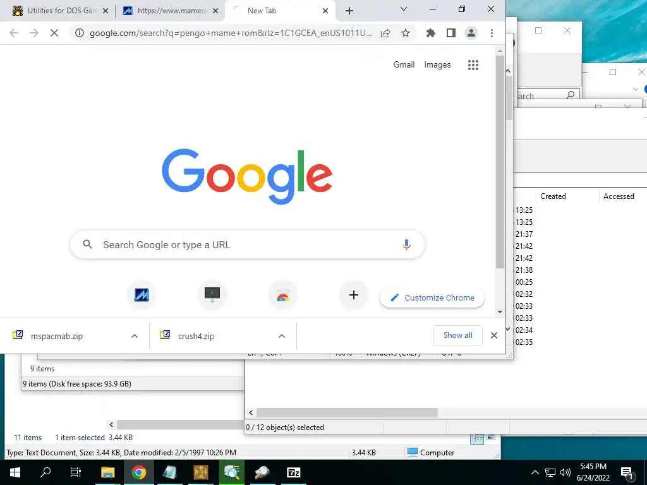Screen dimensions: 647x485
Task: Open volume tray icon
Action: 565,472
